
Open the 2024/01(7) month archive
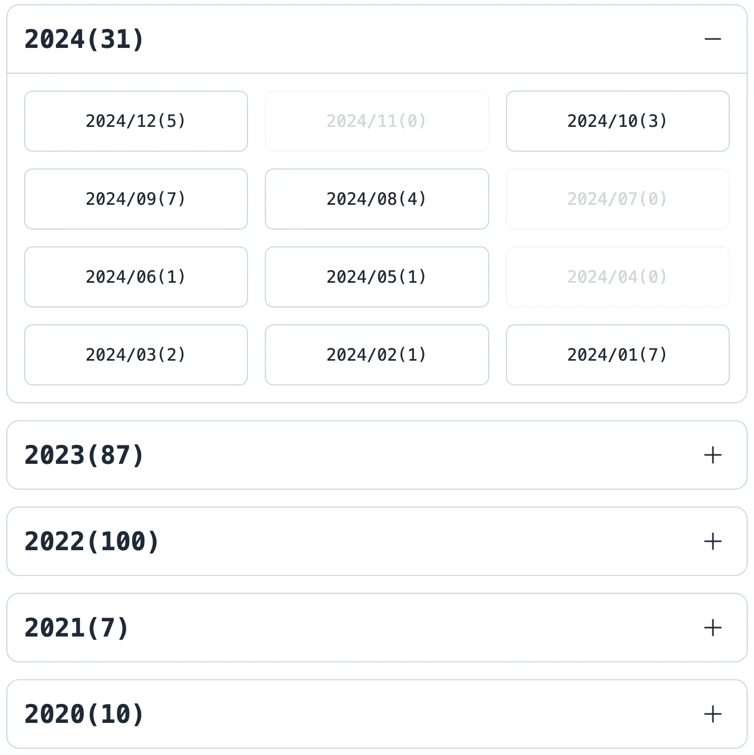click(617, 355)
